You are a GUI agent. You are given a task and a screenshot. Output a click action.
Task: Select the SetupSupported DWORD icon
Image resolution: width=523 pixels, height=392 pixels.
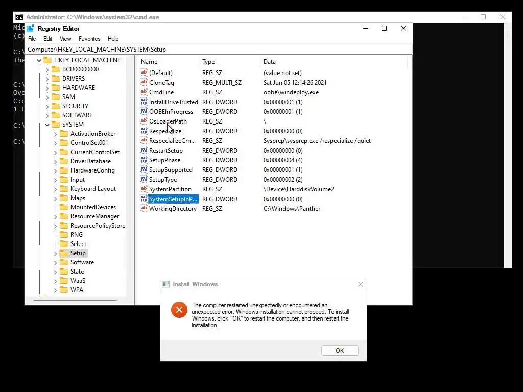[x=144, y=169]
